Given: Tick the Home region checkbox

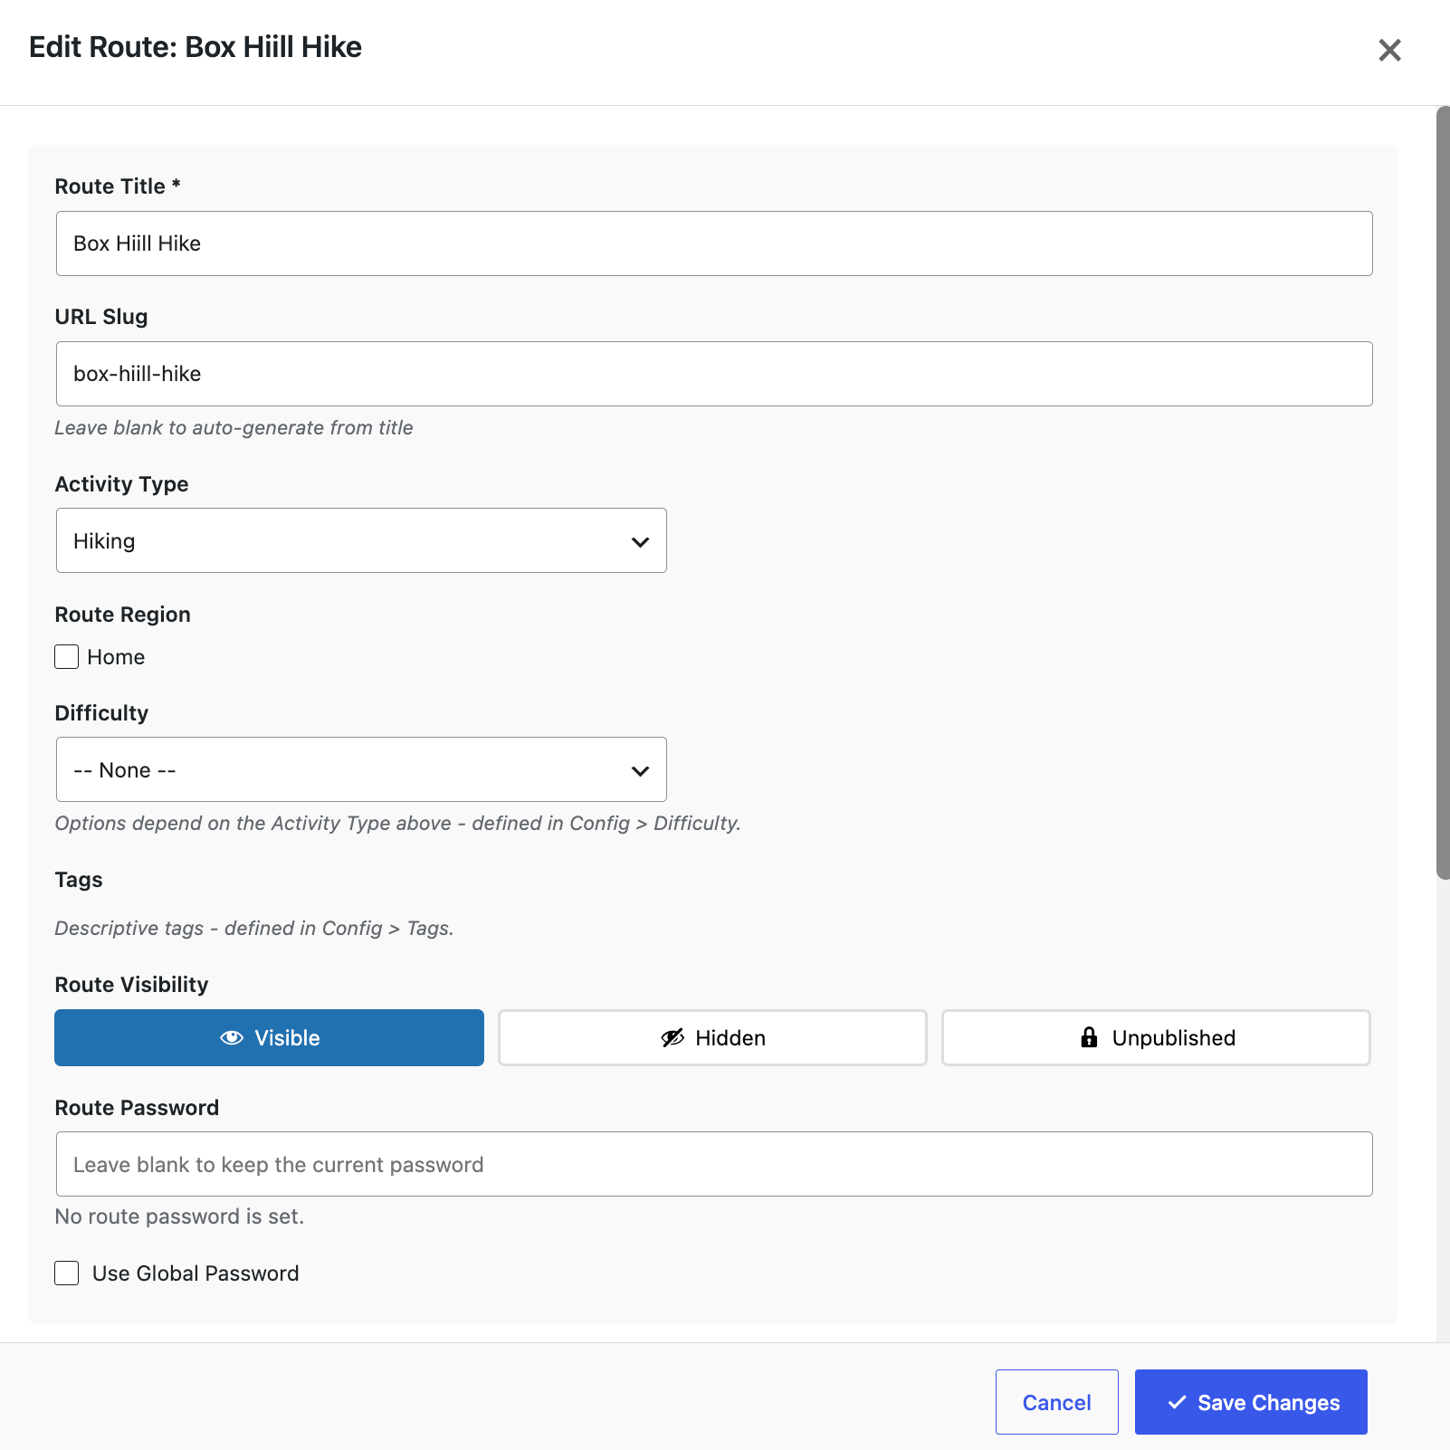Looking at the screenshot, I should (x=67, y=656).
